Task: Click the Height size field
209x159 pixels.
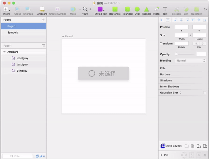Action: pyautogui.click(x=199, y=35)
